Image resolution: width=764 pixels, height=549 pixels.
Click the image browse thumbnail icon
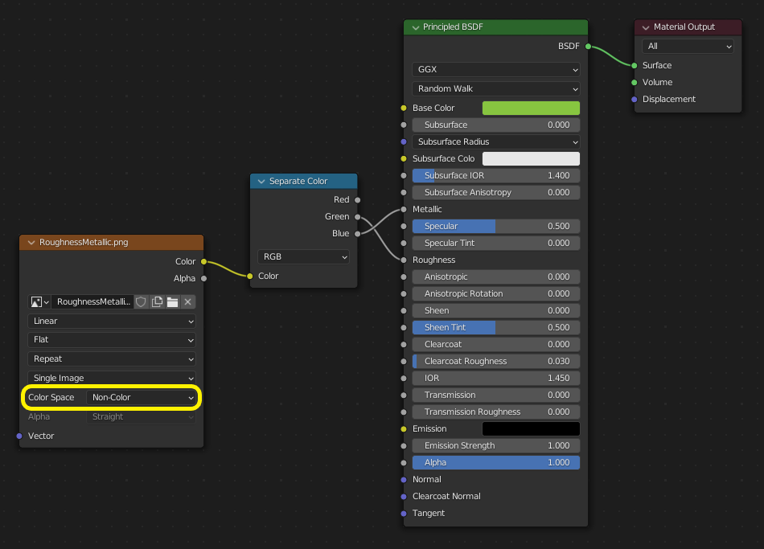point(35,301)
